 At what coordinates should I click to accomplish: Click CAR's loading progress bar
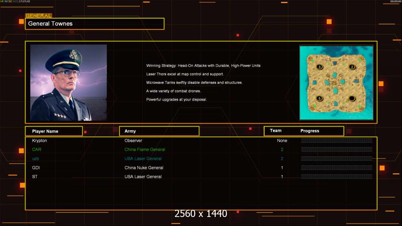337,150
